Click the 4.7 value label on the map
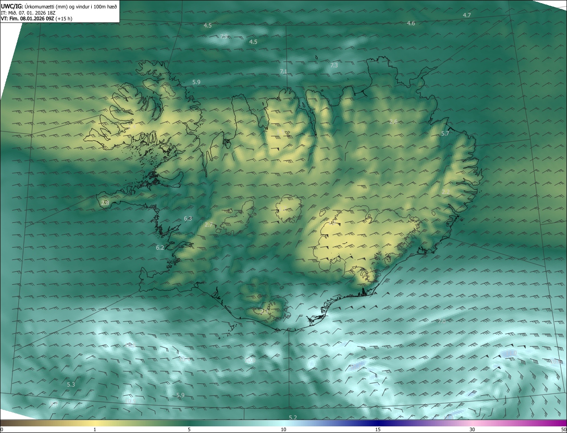The image size is (567, 433). pyautogui.click(x=467, y=15)
